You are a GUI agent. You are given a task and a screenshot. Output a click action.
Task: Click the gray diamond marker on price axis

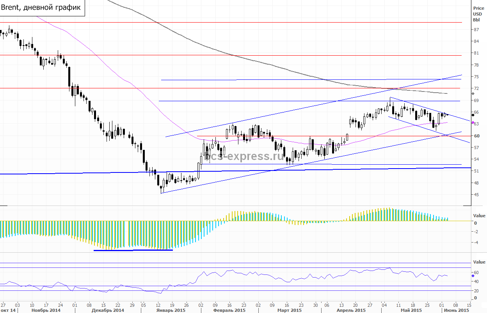473,94
